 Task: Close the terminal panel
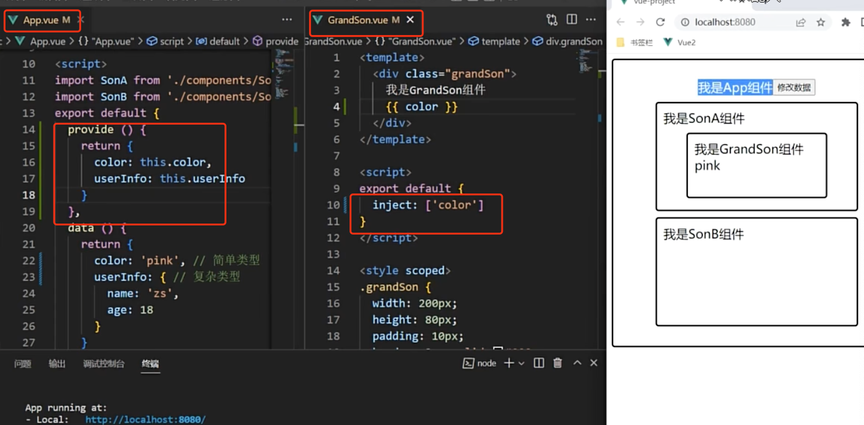[594, 363]
